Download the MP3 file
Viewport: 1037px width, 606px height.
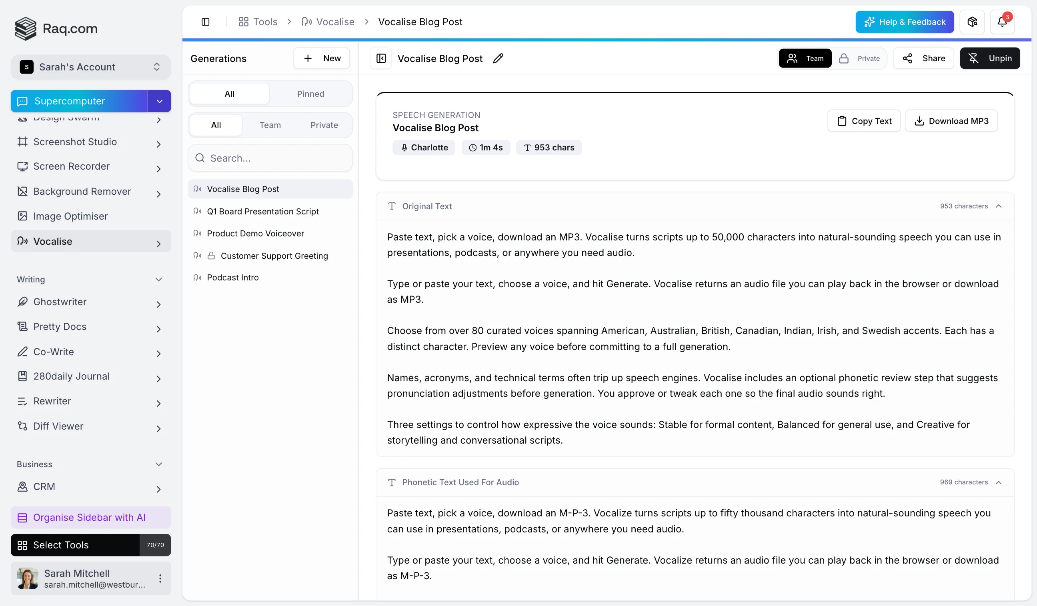point(951,120)
